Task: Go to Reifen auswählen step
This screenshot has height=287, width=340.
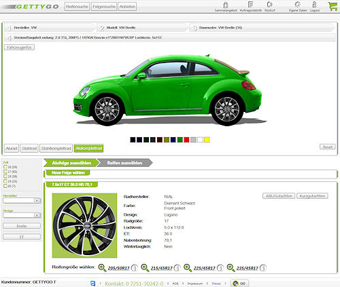Action: pyautogui.click(x=124, y=163)
